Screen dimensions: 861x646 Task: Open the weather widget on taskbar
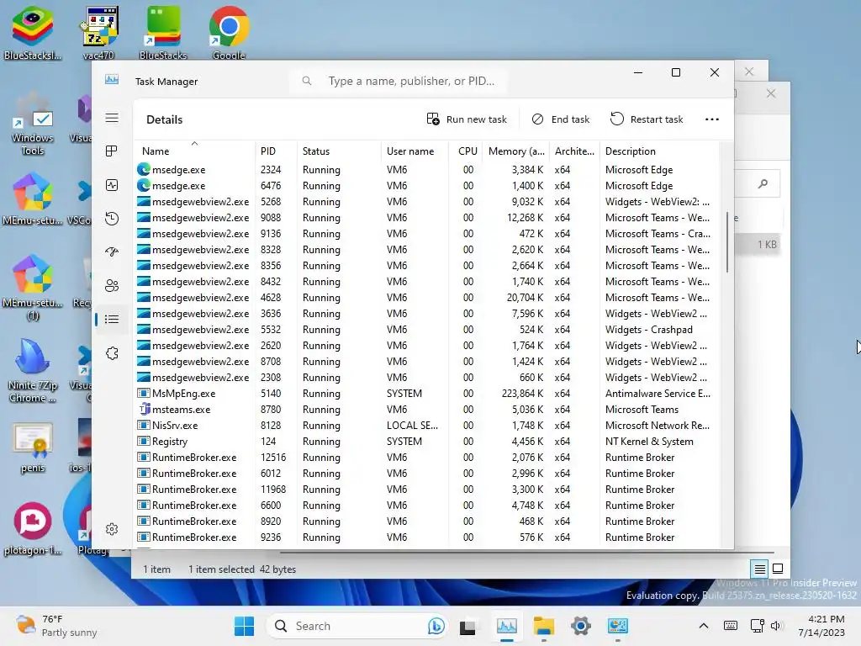point(56,626)
